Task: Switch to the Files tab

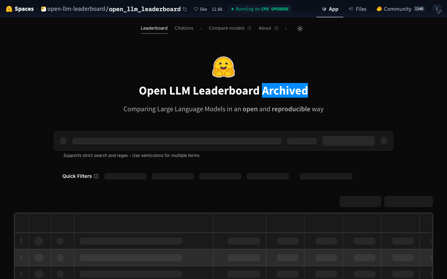Action: [x=357, y=9]
